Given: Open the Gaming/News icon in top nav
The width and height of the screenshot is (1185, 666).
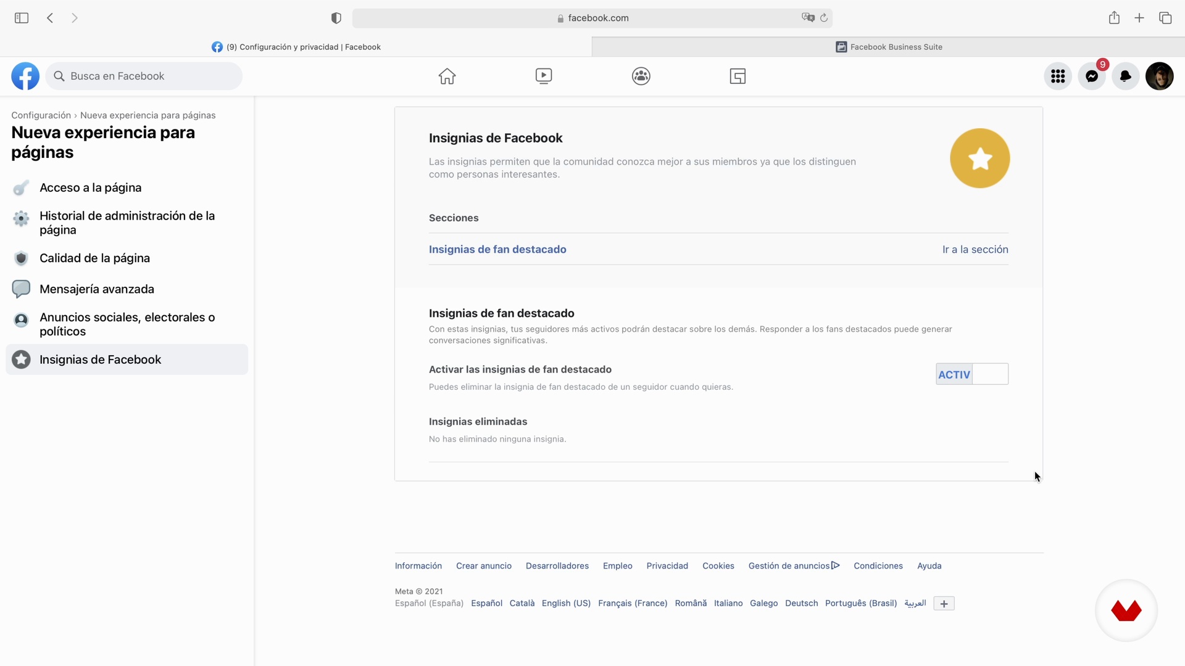Looking at the screenshot, I should tap(738, 76).
